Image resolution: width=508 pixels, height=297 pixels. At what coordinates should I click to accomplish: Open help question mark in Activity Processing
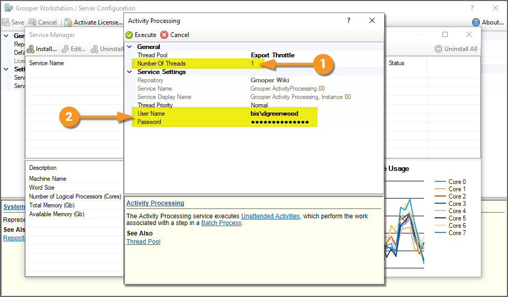point(349,20)
